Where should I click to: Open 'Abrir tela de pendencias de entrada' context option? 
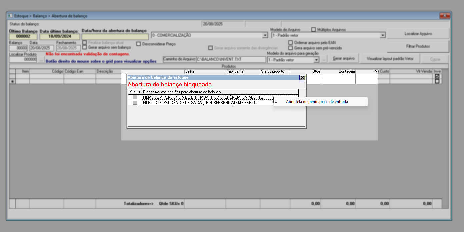(317, 102)
